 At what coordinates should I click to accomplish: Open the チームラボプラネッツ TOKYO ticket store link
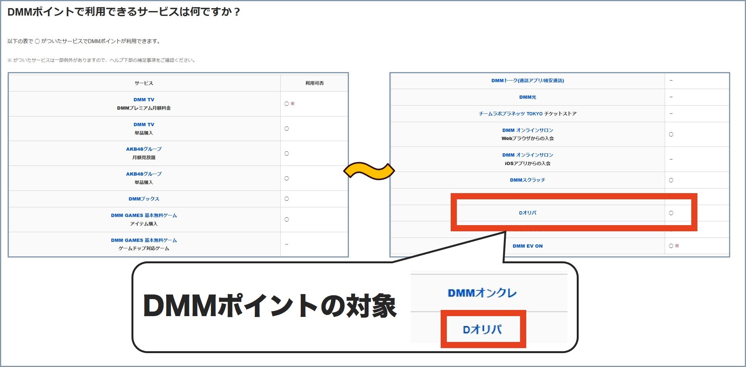[527, 113]
